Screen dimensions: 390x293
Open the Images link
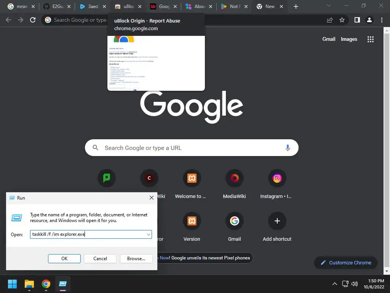[x=349, y=39]
